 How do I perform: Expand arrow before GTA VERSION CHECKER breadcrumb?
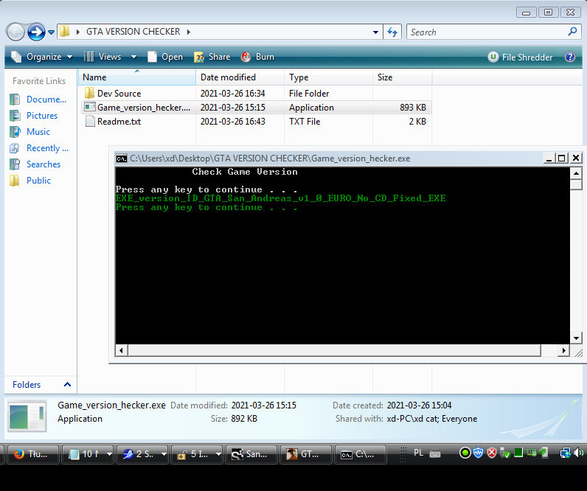[x=78, y=32]
